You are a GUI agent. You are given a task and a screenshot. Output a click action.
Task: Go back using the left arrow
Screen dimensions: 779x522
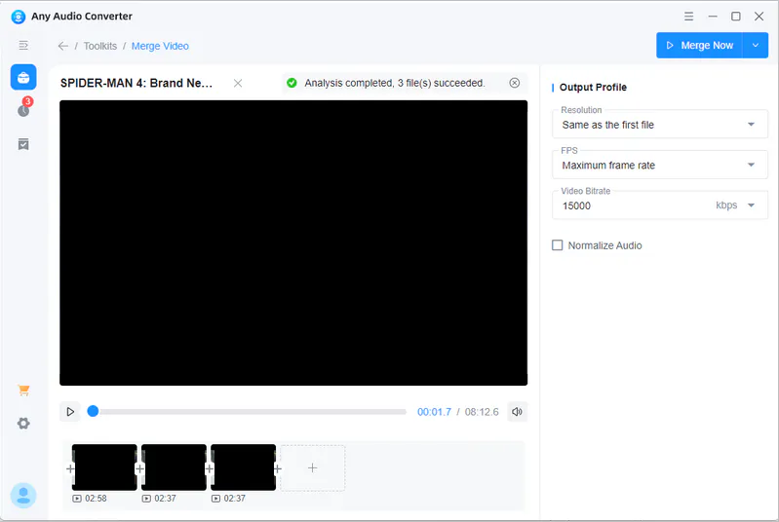click(62, 46)
